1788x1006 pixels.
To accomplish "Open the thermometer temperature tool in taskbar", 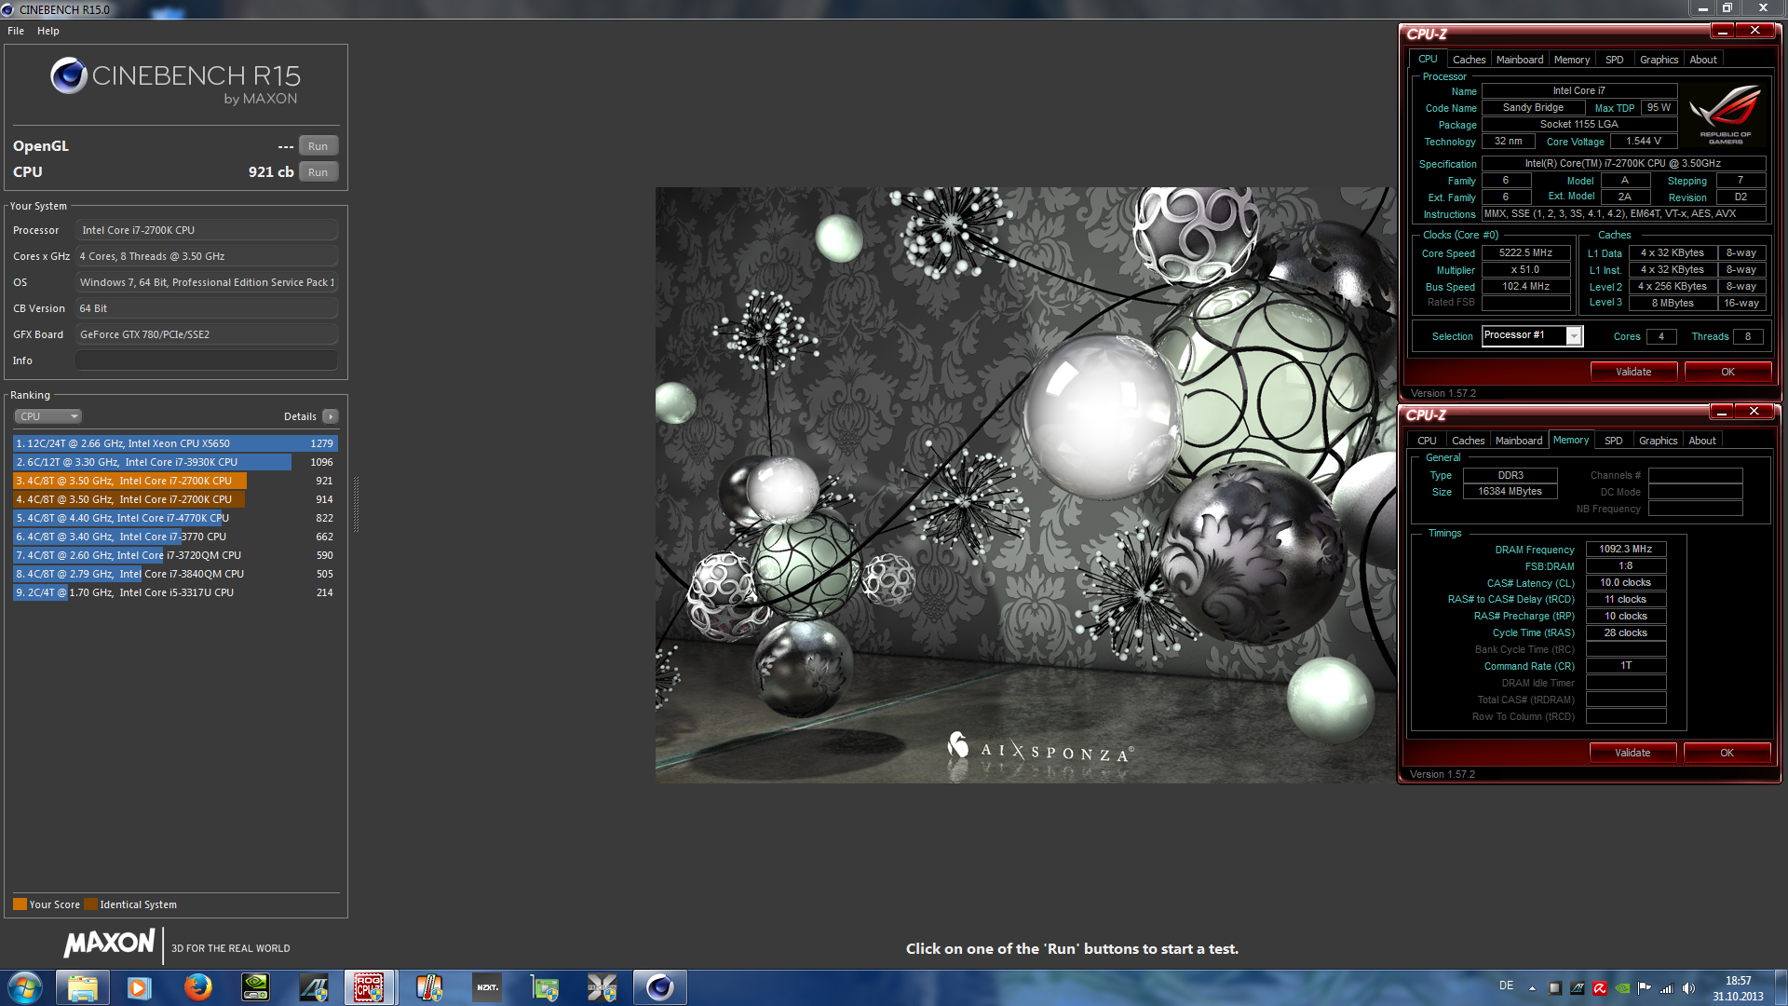I will (428, 987).
